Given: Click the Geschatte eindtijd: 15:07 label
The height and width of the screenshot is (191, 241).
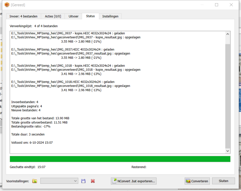Looking at the screenshot, I should (x=28, y=167).
